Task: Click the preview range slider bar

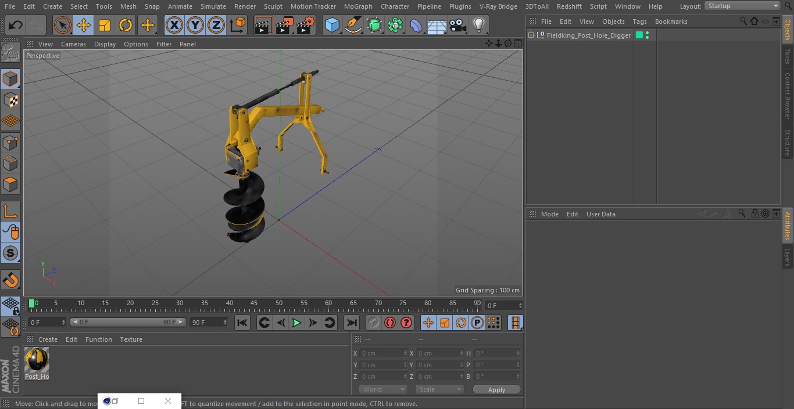Action: 128,322
